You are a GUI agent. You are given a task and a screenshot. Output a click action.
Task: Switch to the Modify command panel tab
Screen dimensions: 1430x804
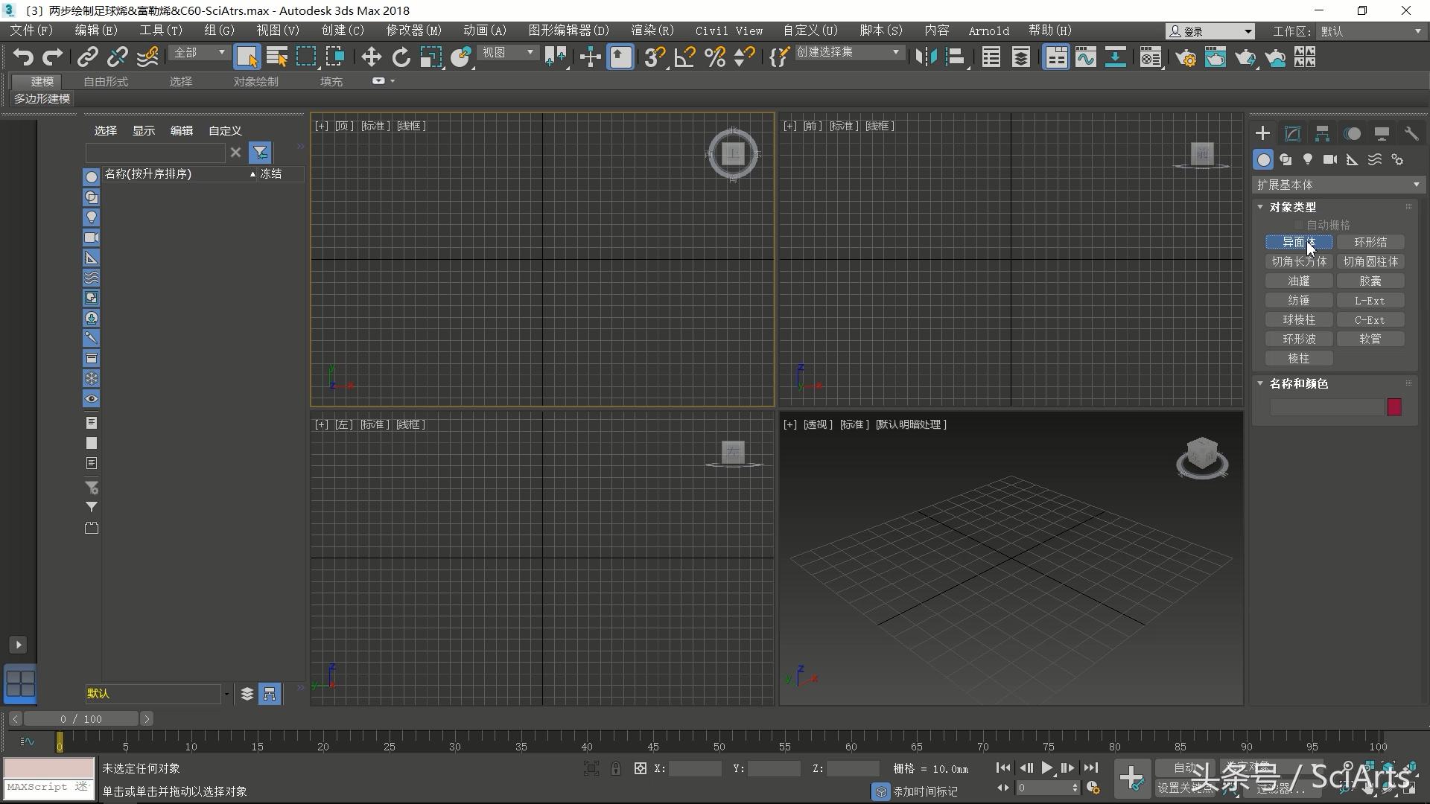(x=1292, y=133)
